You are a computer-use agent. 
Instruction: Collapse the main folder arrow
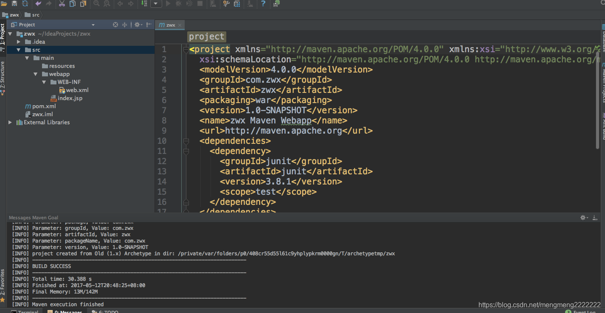pos(27,58)
